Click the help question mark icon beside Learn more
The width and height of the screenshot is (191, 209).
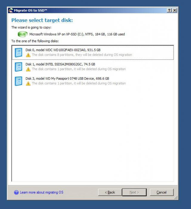[16, 192]
